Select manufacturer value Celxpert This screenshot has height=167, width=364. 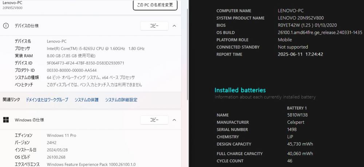pos(296,122)
